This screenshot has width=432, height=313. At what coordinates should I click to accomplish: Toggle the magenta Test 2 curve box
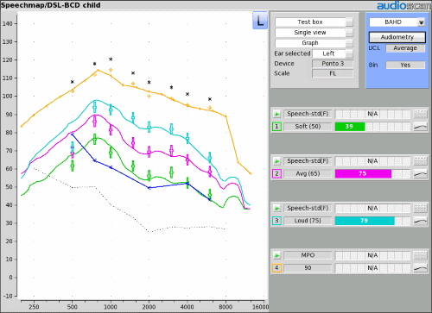(276, 173)
